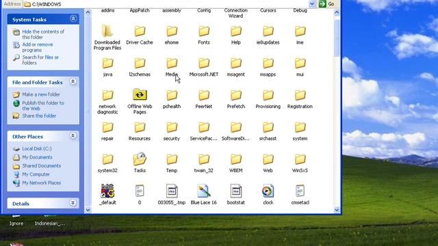
Task: Open the Fonts folder
Action: click(x=204, y=35)
